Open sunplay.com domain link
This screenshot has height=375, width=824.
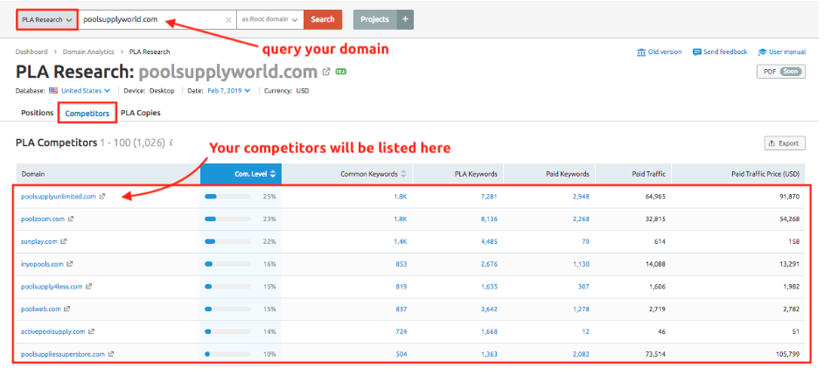point(38,241)
